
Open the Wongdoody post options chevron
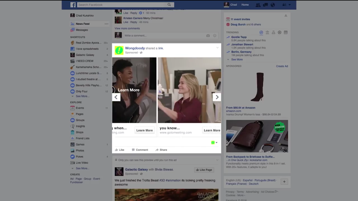coord(217,48)
